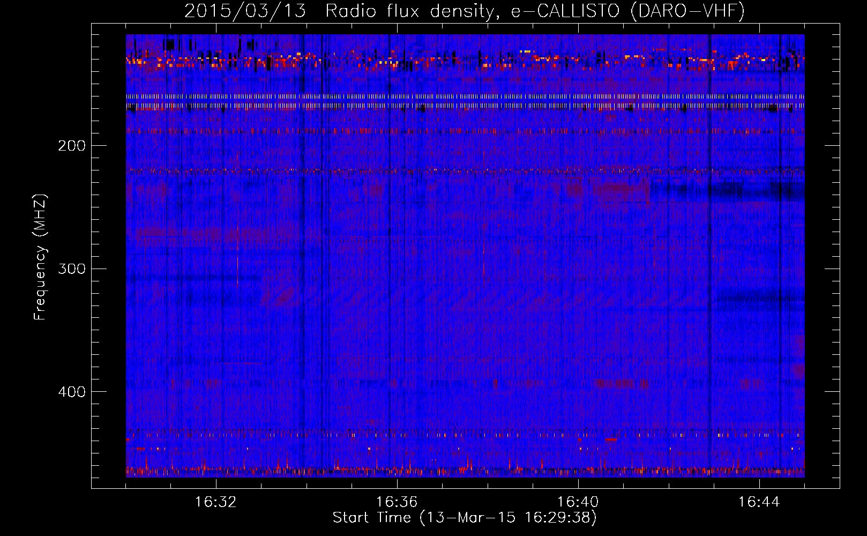
Task: Click the Start Time axis caption
Action: point(465,518)
